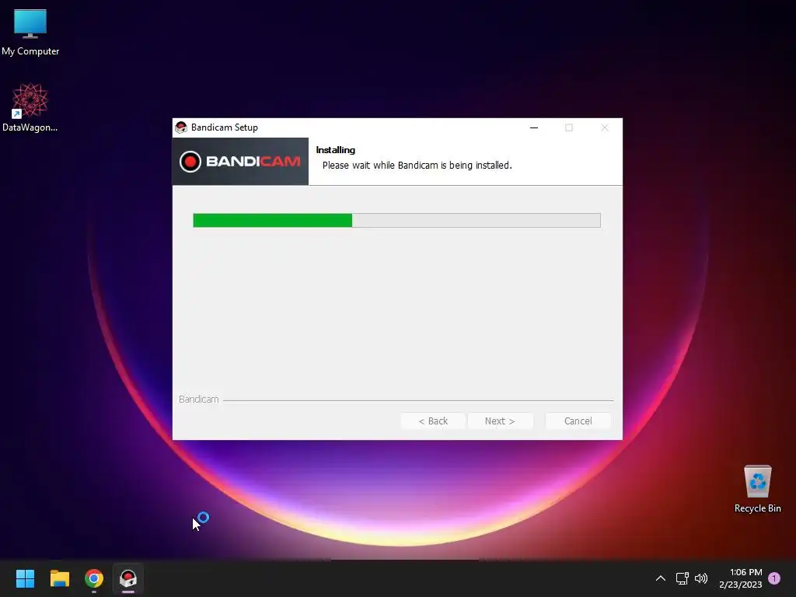The height and width of the screenshot is (597, 796).
Task: Click the Bandicam Setup taskbar icon
Action: 128,578
